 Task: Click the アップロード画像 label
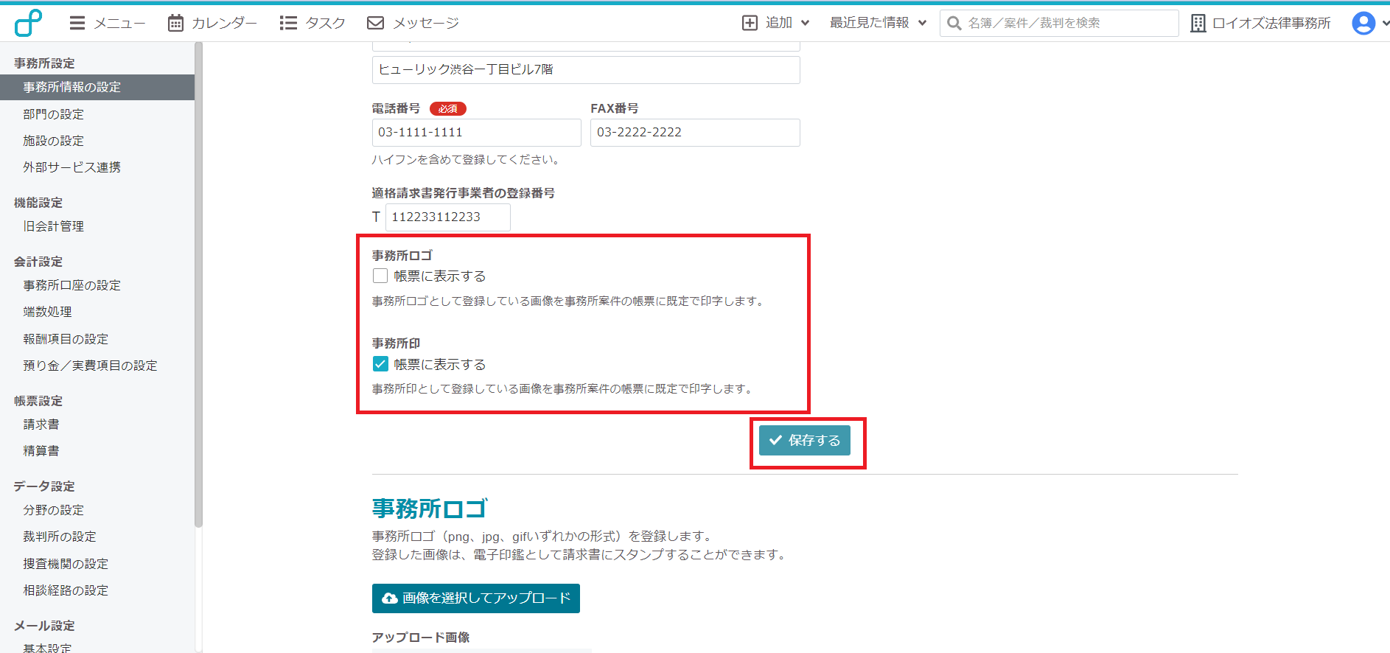(421, 638)
